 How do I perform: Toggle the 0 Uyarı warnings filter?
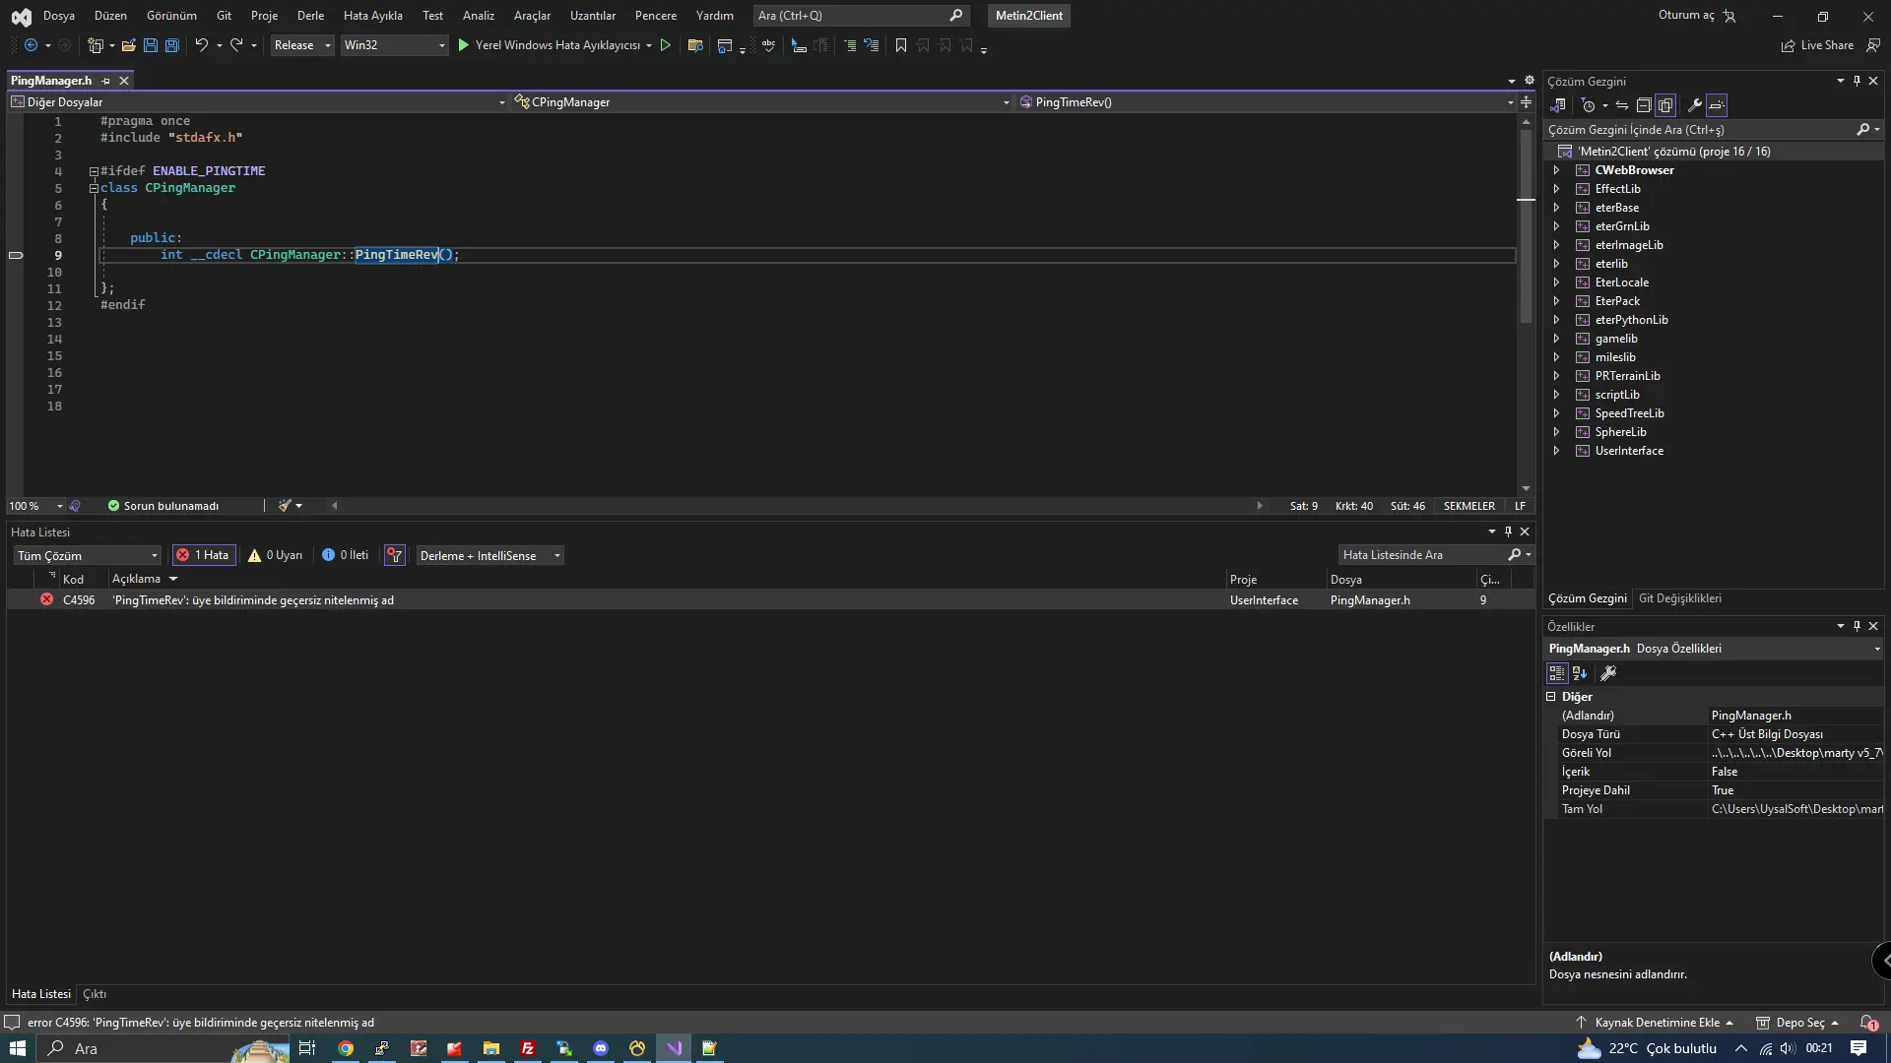[x=275, y=555]
